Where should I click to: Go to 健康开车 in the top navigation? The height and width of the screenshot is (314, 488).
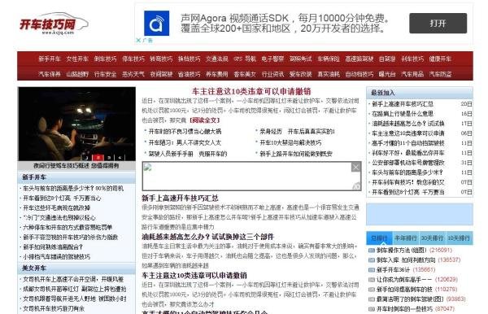(x=440, y=59)
